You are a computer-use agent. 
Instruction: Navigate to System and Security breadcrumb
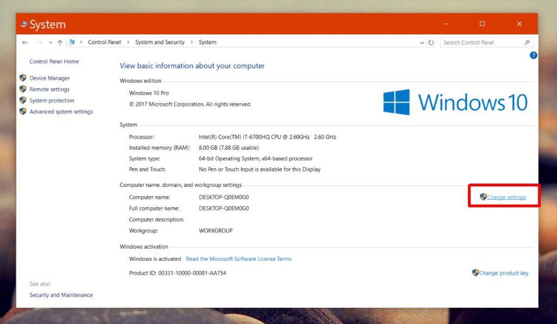[x=160, y=42]
